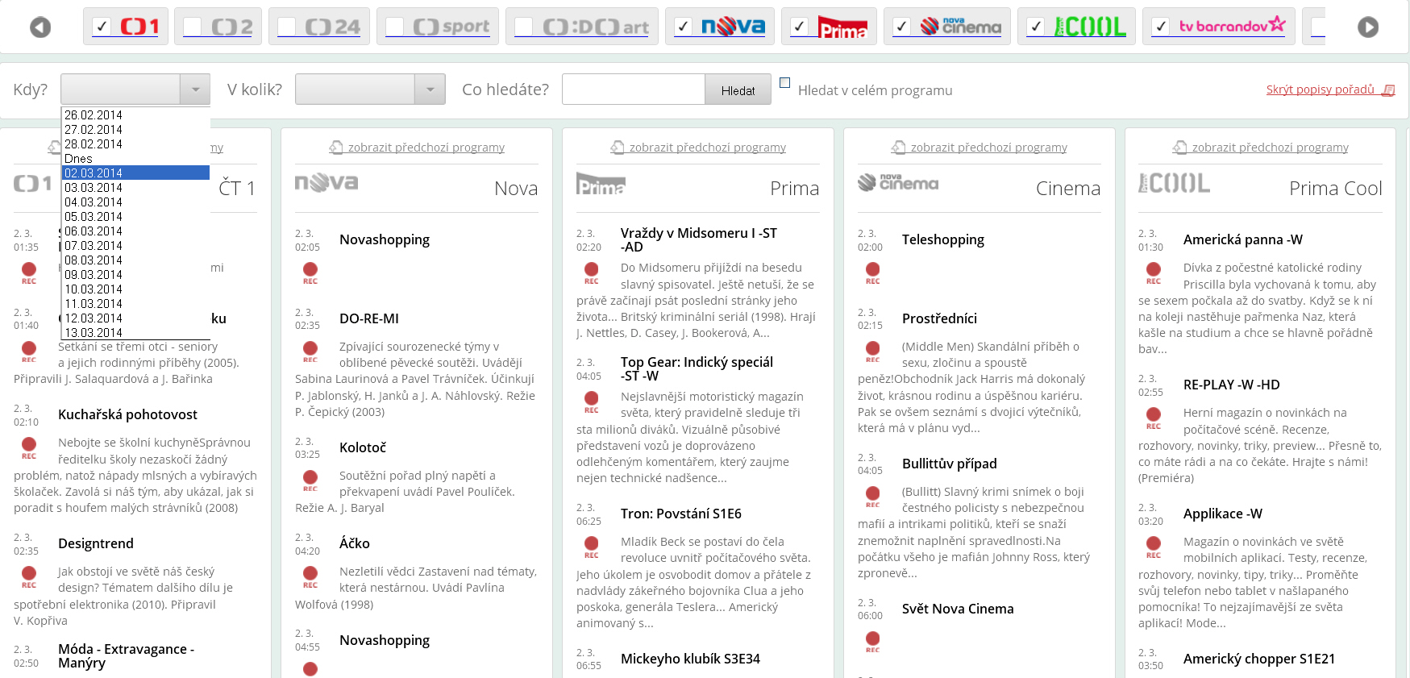Uncheck the Prima channel checkbox
The image size is (1410, 678).
point(799,27)
